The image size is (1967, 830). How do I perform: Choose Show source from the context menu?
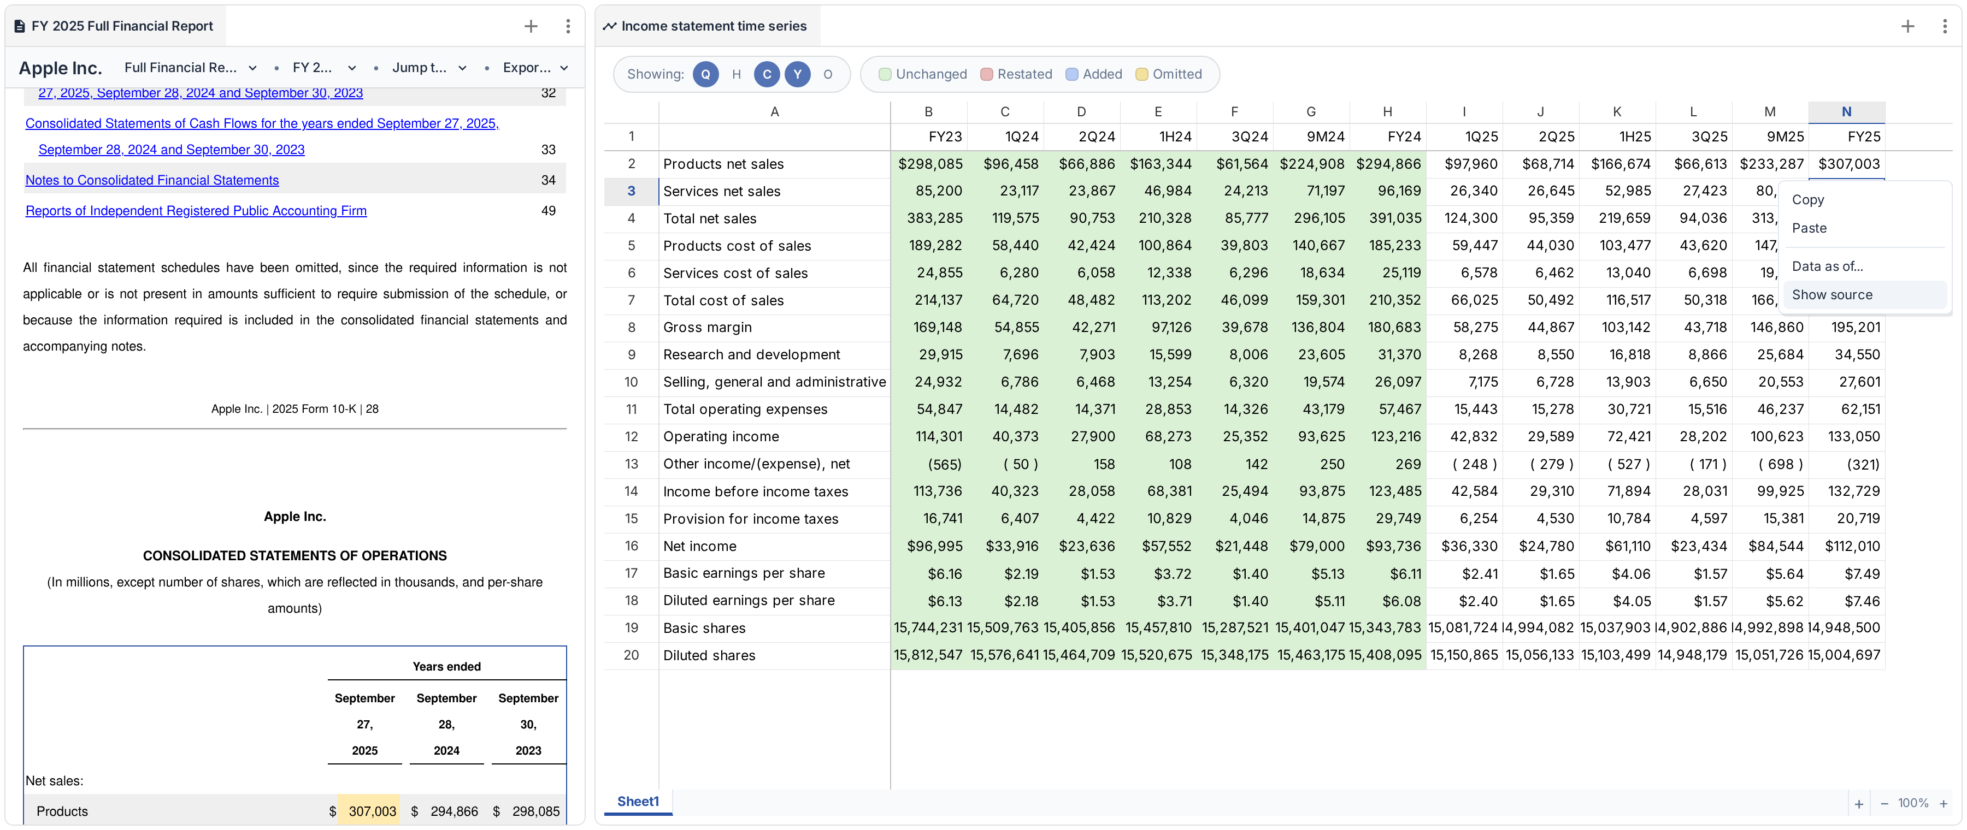pyautogui.click(x=1864, y=294)
